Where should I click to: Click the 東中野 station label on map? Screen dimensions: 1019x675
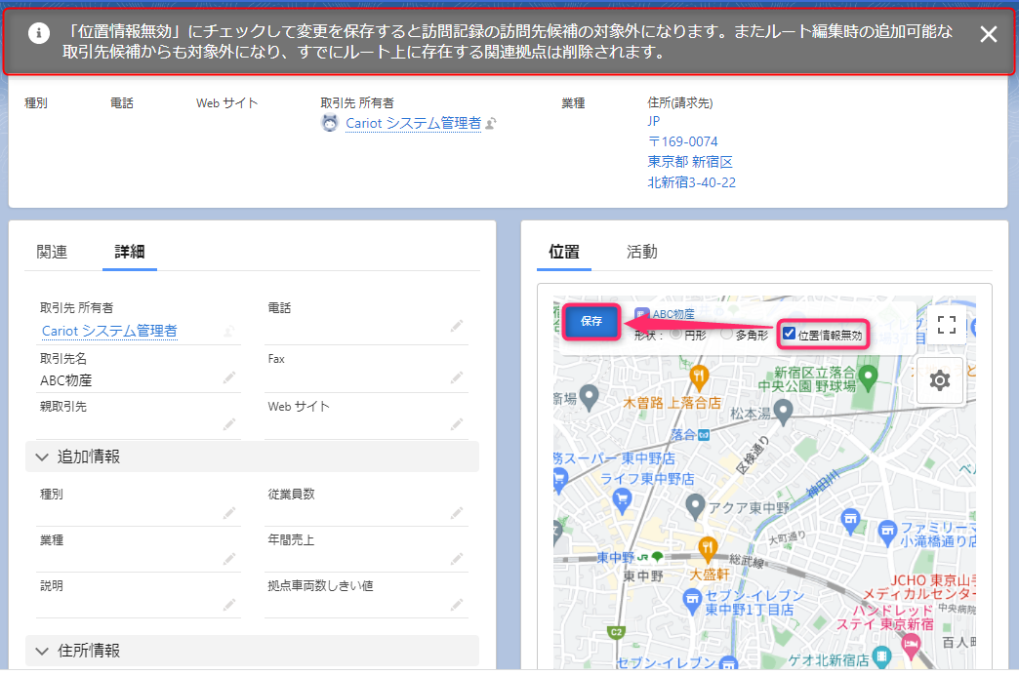[x=615, y=557]
